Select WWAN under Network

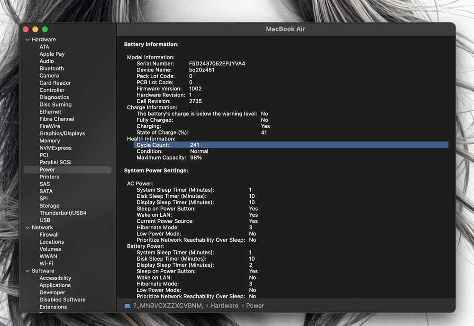pos(48,256)
